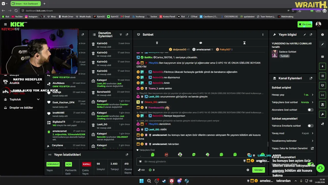Open Steam from the taskbar
The image size is (328, 185).
pos(164,181)
